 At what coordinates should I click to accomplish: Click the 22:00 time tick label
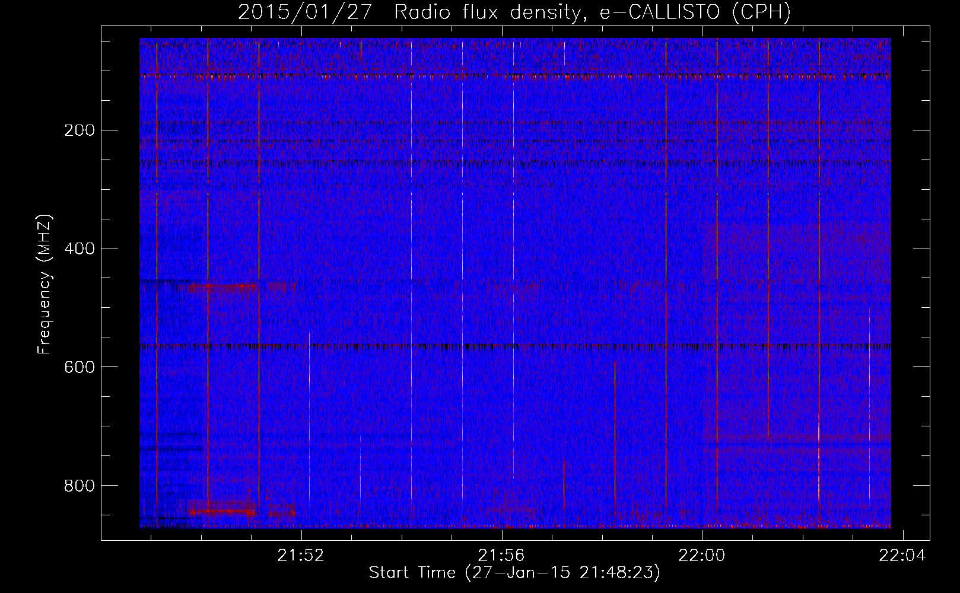(702, 556)
